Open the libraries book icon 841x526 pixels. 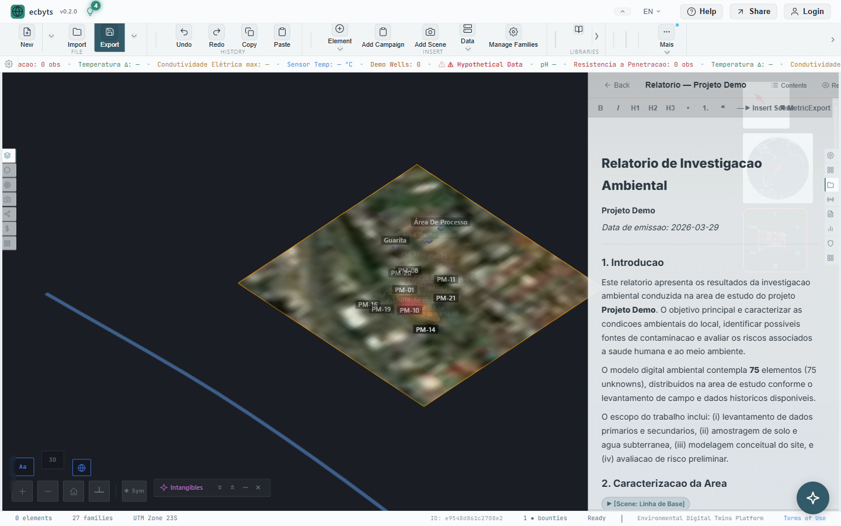coord(579,30)
